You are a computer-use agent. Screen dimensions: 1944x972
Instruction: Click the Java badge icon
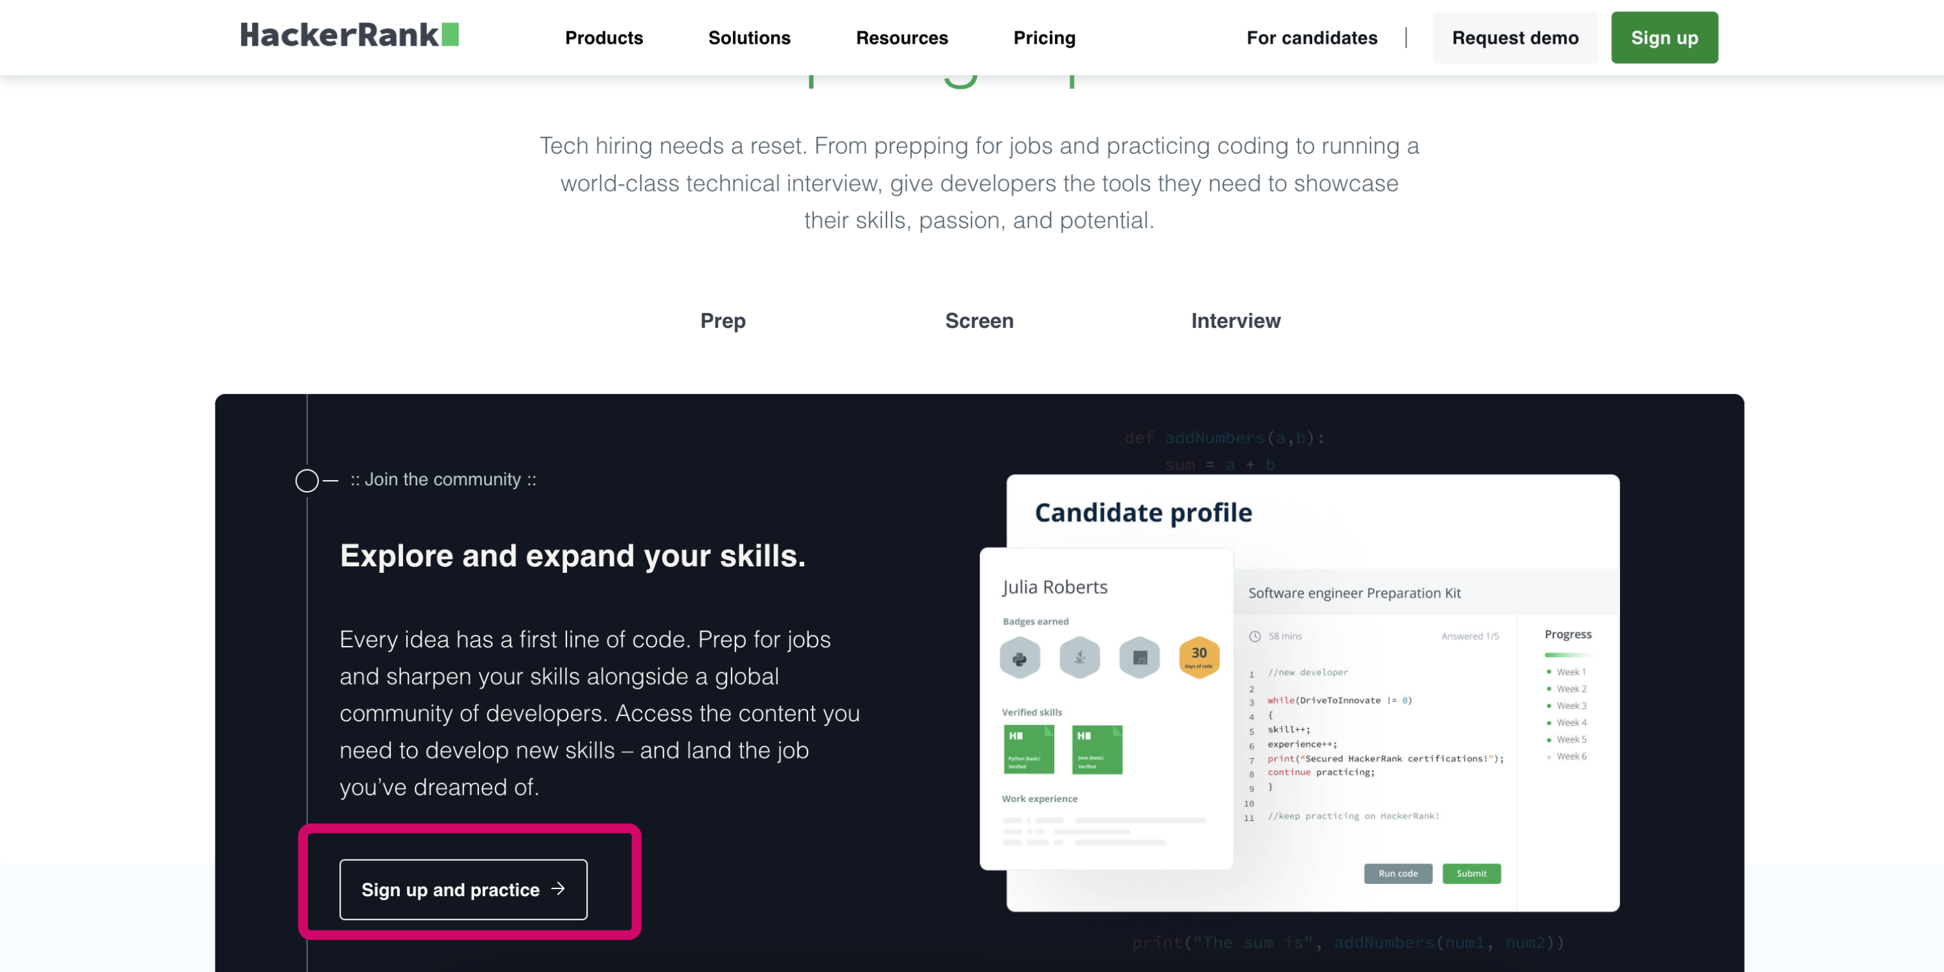[x=1079, y=657]
